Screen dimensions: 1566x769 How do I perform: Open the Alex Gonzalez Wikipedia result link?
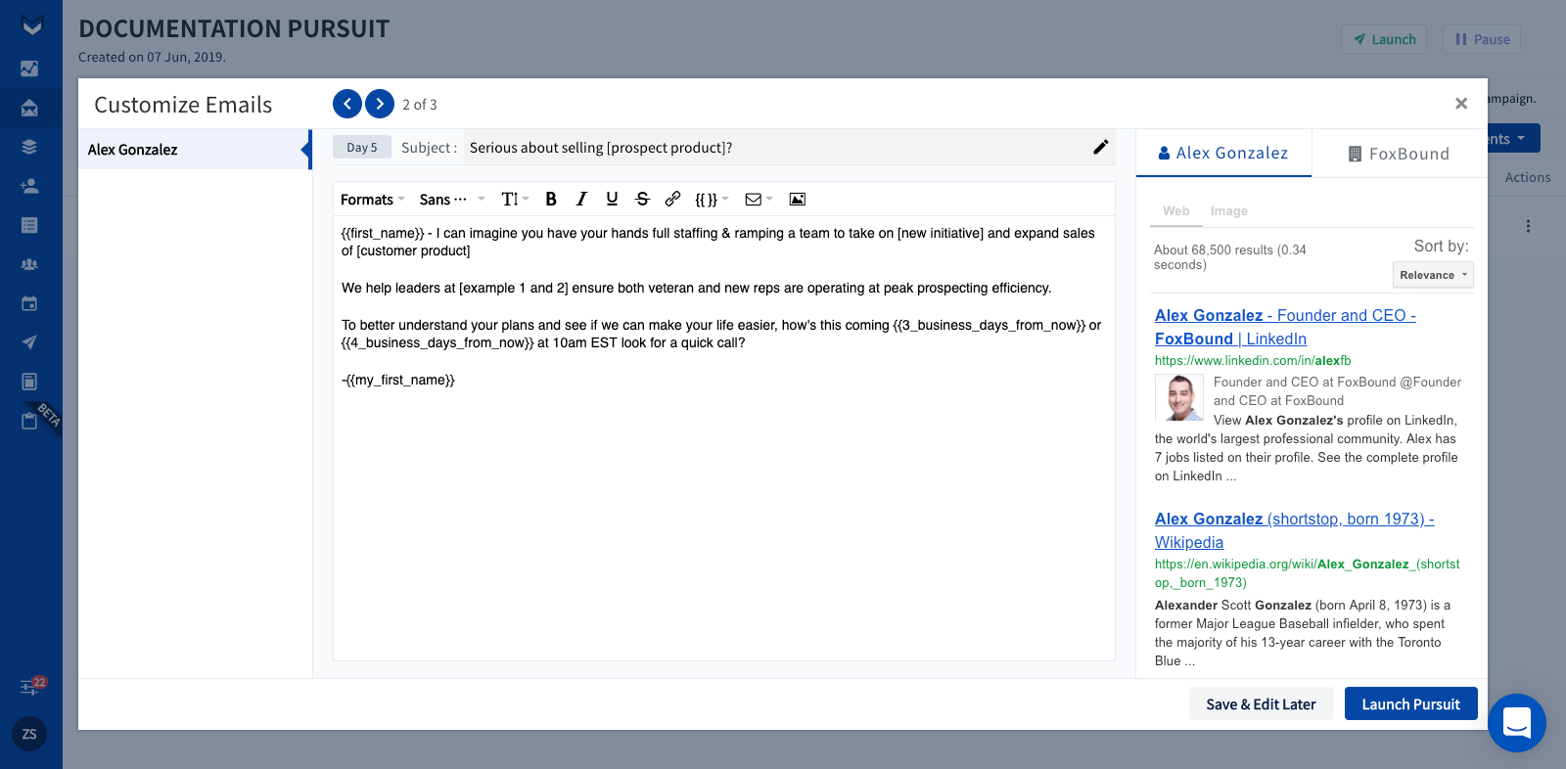(x=1294, y=530)
